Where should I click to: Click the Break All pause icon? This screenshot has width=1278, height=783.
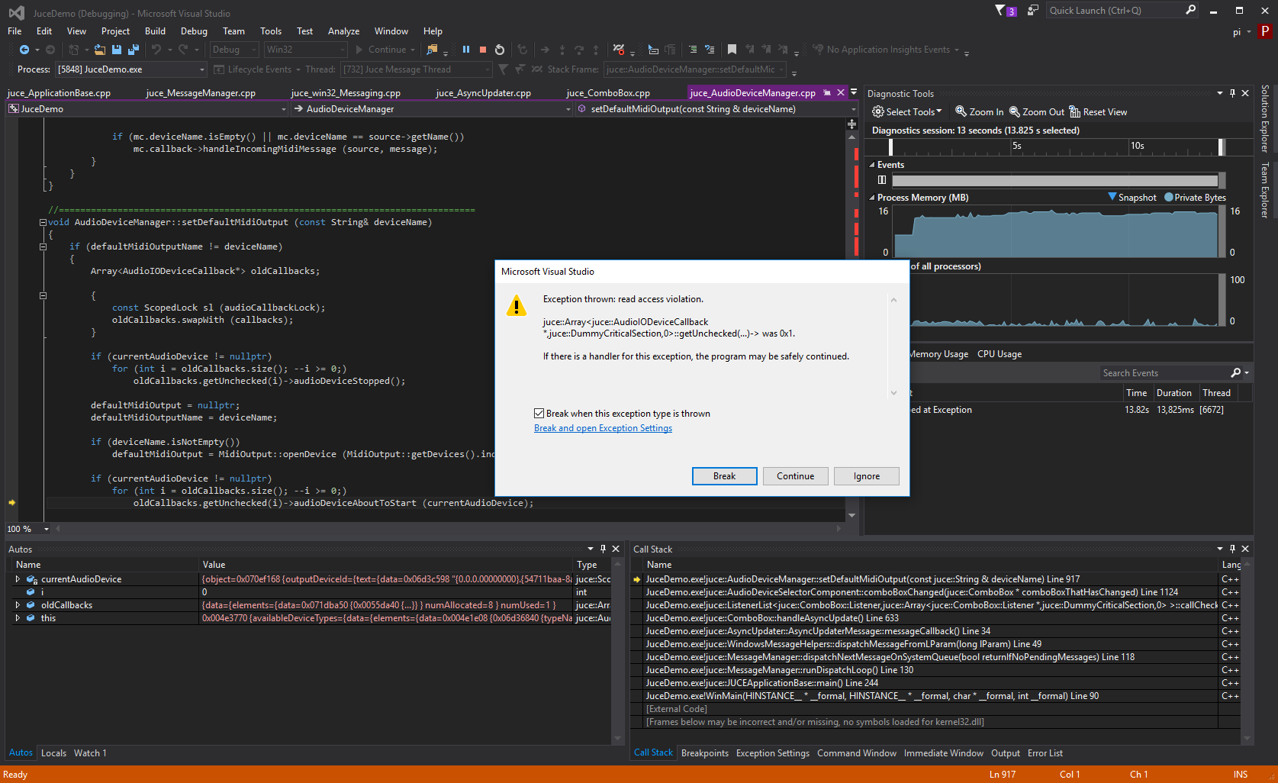click(466, 50)
